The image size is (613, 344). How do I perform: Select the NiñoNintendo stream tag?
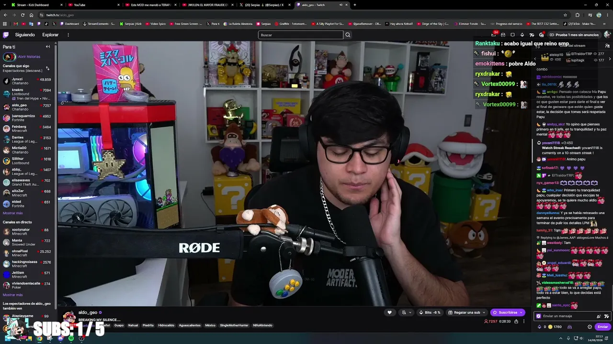(x=262, y=325)
